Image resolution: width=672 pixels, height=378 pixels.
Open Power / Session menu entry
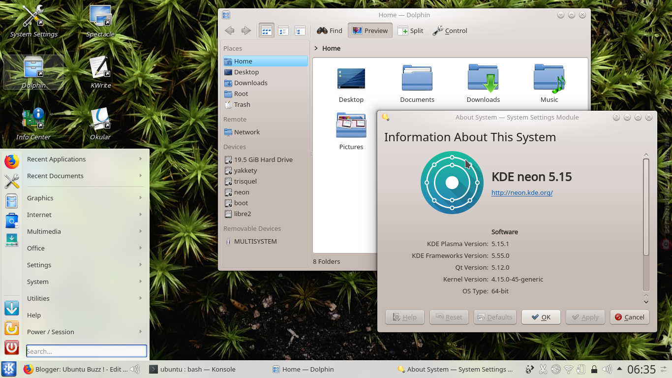click(x=86, y=332)
